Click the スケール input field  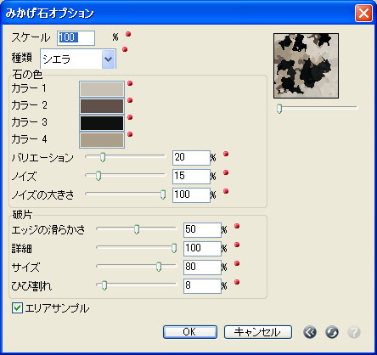(76, 38)
